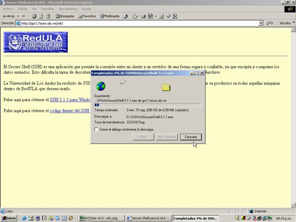Click the fourth quick launch icon

(x=44, y=218)
